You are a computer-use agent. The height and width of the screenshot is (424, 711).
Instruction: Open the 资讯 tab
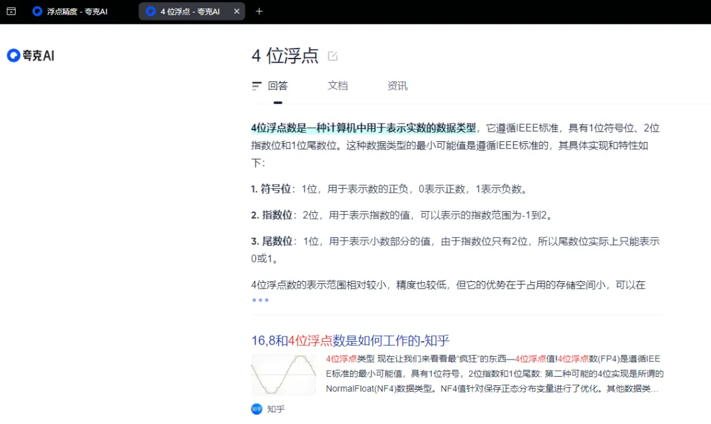click(x=398, y=86)
